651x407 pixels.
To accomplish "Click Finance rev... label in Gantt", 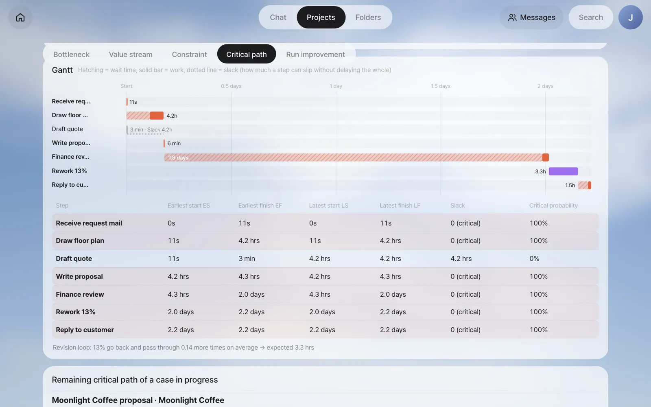I will (x=70, y=157).
